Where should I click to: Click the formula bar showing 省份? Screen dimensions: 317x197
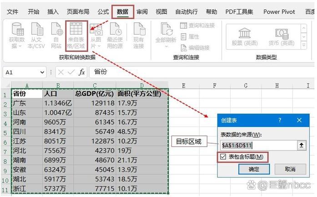point(201,72)
